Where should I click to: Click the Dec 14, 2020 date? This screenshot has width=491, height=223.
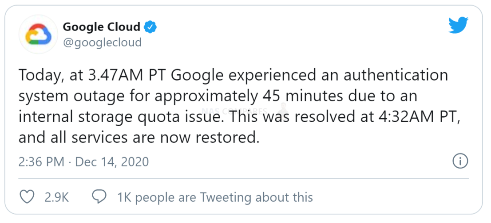click(112, 161)
